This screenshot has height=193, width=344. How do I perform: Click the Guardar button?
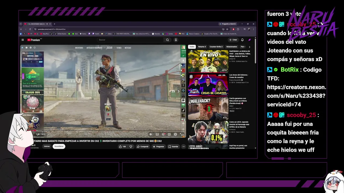point(173,147)
